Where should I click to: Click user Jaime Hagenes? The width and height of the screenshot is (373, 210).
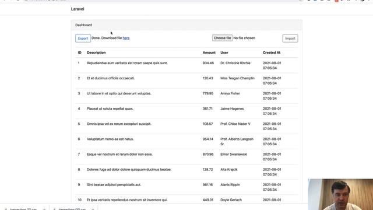click(x=232, y=109)
